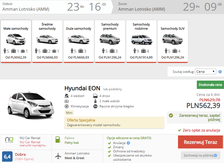Open the Szukaj według Cena dropdown
The height and width of the screenshot is (163, 224).
point(205,71)
